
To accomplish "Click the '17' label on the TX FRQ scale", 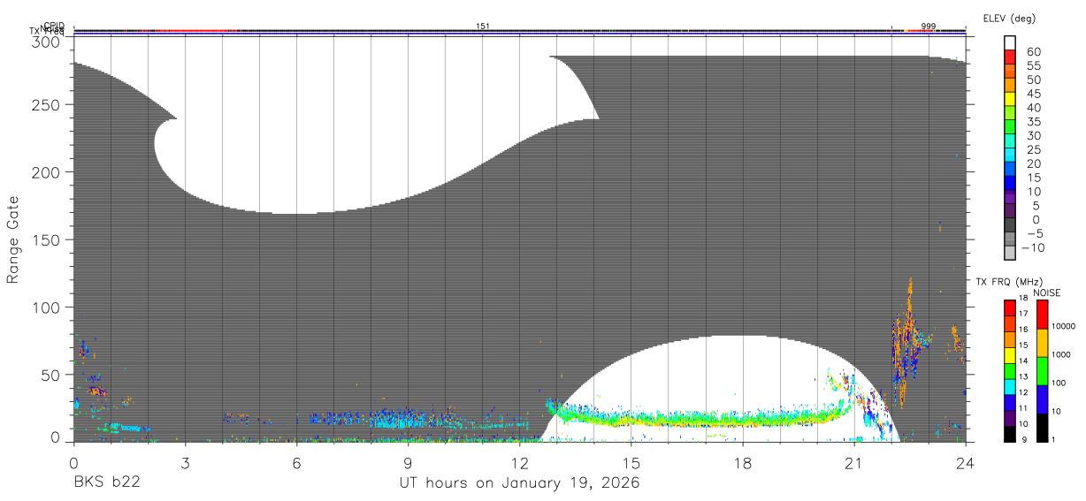I will (x=1025, y=314).
